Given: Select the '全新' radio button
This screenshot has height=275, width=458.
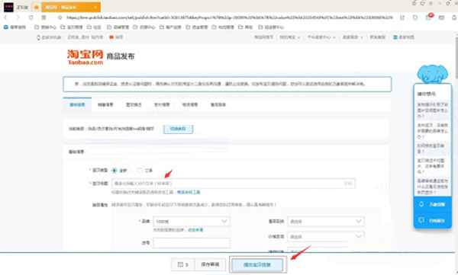Looking at the screenshot, I should [114, 171].
